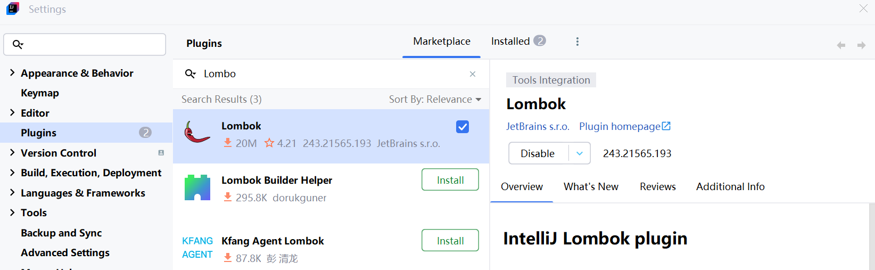
Task: Open the plugins more-options kebab menu
Action: click(x=577, y=42)
